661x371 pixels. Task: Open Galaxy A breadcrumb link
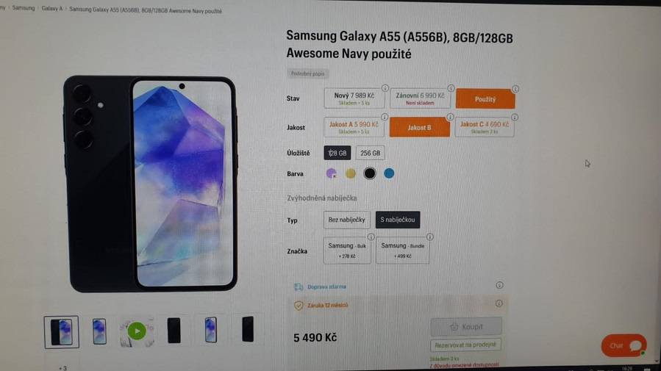pos(52,8)
